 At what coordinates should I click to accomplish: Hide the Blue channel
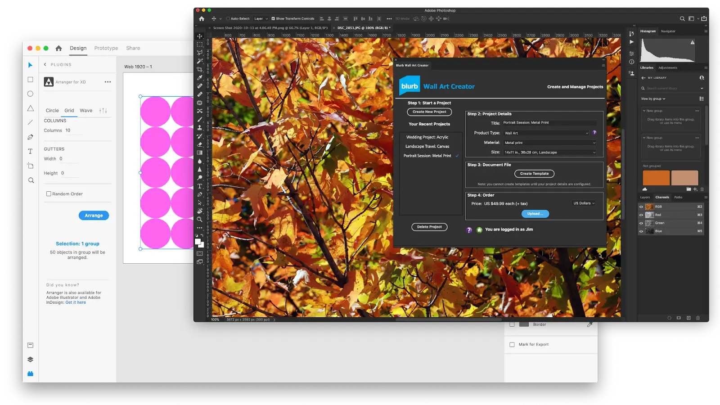coord(641,231)
